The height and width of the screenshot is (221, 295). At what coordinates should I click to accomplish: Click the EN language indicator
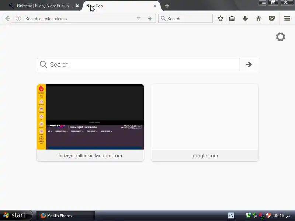(x=231, y=215)
